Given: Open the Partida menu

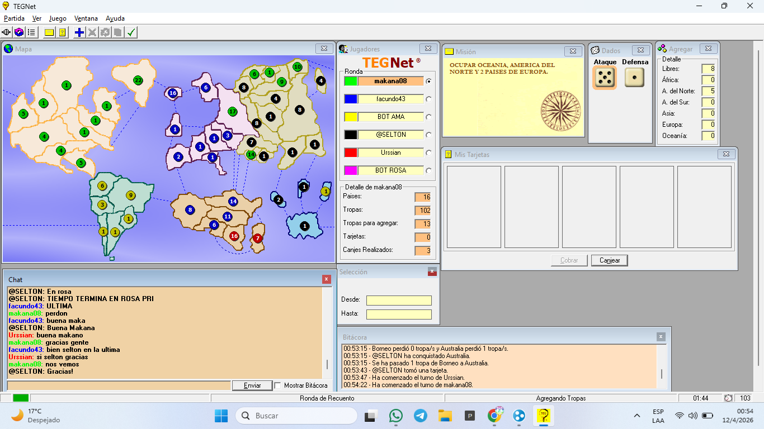Looking at the screenshot, I should click(14, 18).
